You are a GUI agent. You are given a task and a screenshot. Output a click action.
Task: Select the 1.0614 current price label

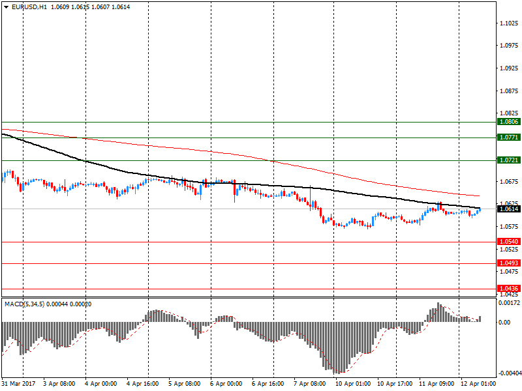click(x=509, y=209)
